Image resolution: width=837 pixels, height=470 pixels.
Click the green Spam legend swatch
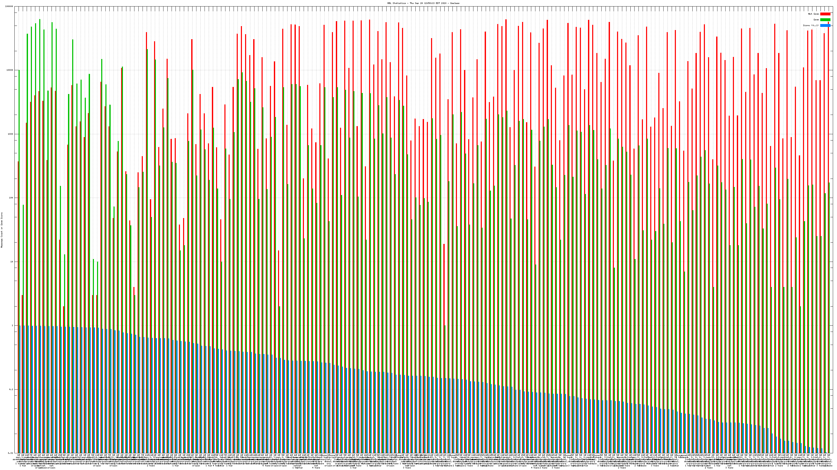(825, 20)
